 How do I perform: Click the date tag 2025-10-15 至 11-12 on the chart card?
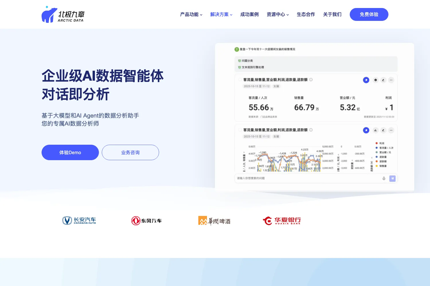point(257,136)
